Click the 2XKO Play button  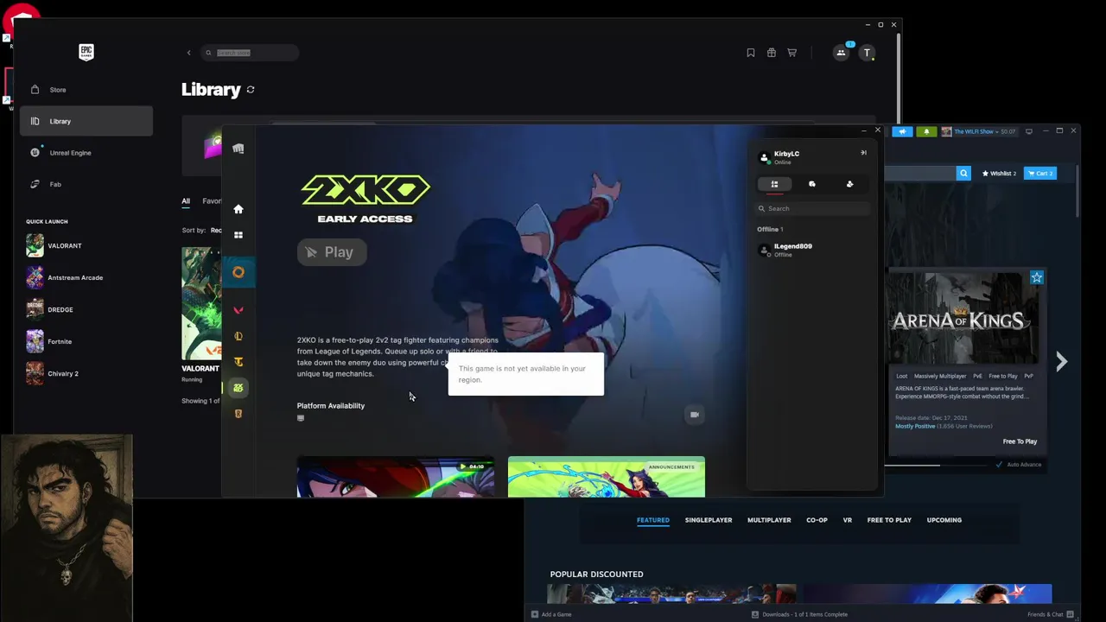coord(332,252)
